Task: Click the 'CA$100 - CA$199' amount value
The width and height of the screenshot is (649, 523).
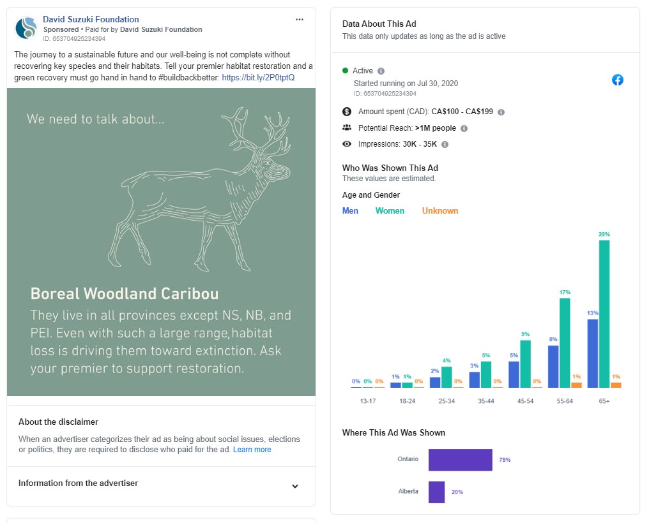Action: pyautogui.click(x=462, y=112)
